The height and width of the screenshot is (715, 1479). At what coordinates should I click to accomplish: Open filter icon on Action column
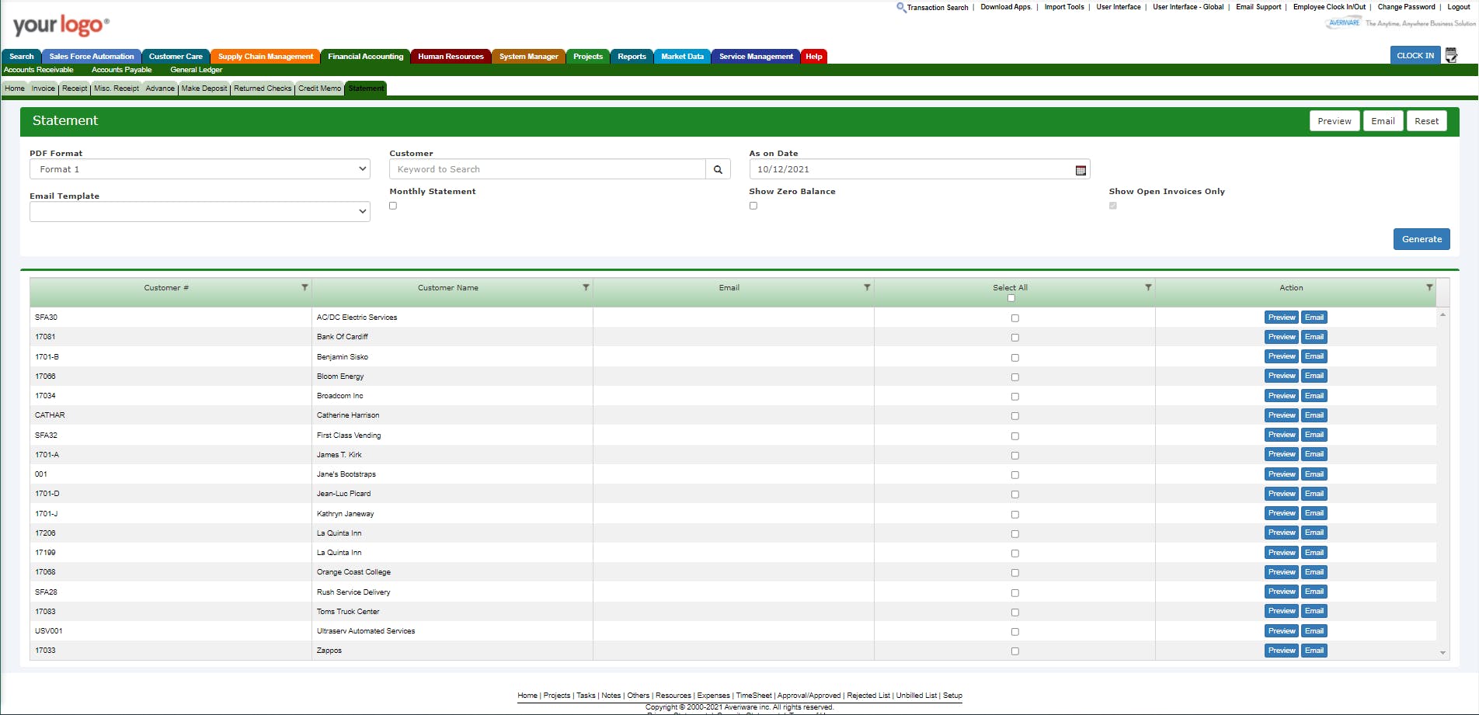(1429, 287)
